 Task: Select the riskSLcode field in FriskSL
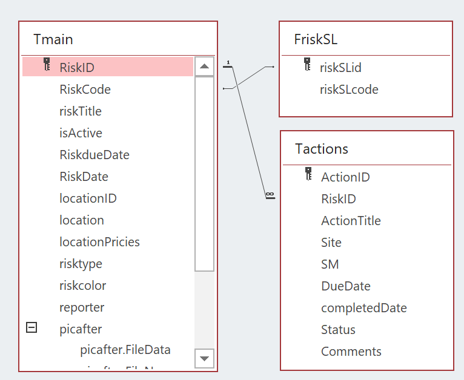click(349, 90)
